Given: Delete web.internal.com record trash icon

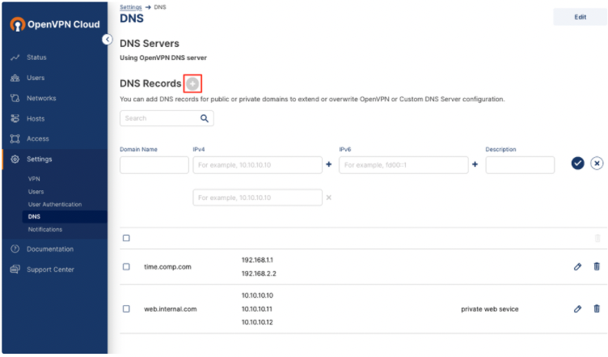Looking at the screenshot, I should (x=597, y=308).
